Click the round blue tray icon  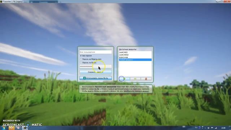(199, 127)
